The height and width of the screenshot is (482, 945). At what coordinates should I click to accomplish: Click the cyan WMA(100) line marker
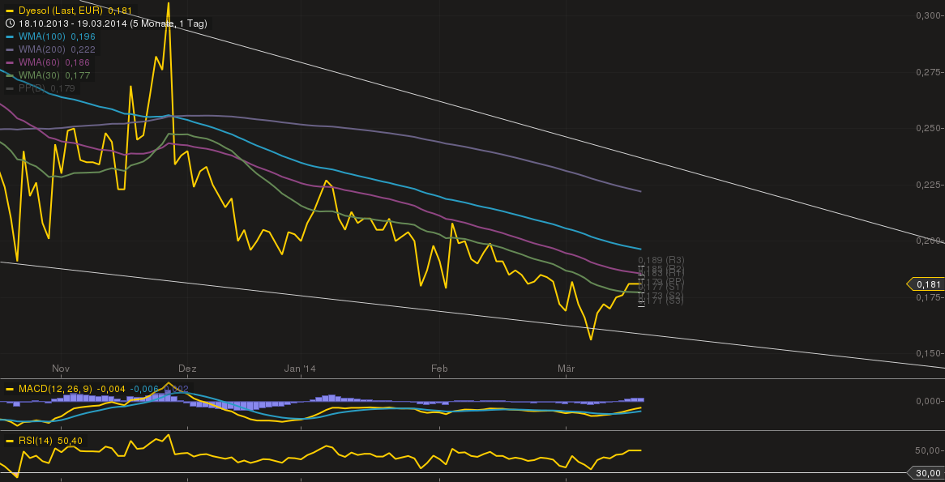[x=10, y=36]
